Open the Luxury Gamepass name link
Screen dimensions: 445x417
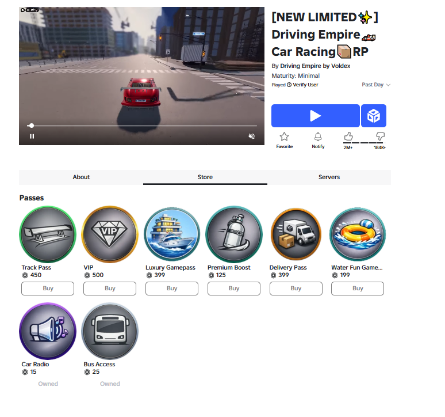point(170,267)
